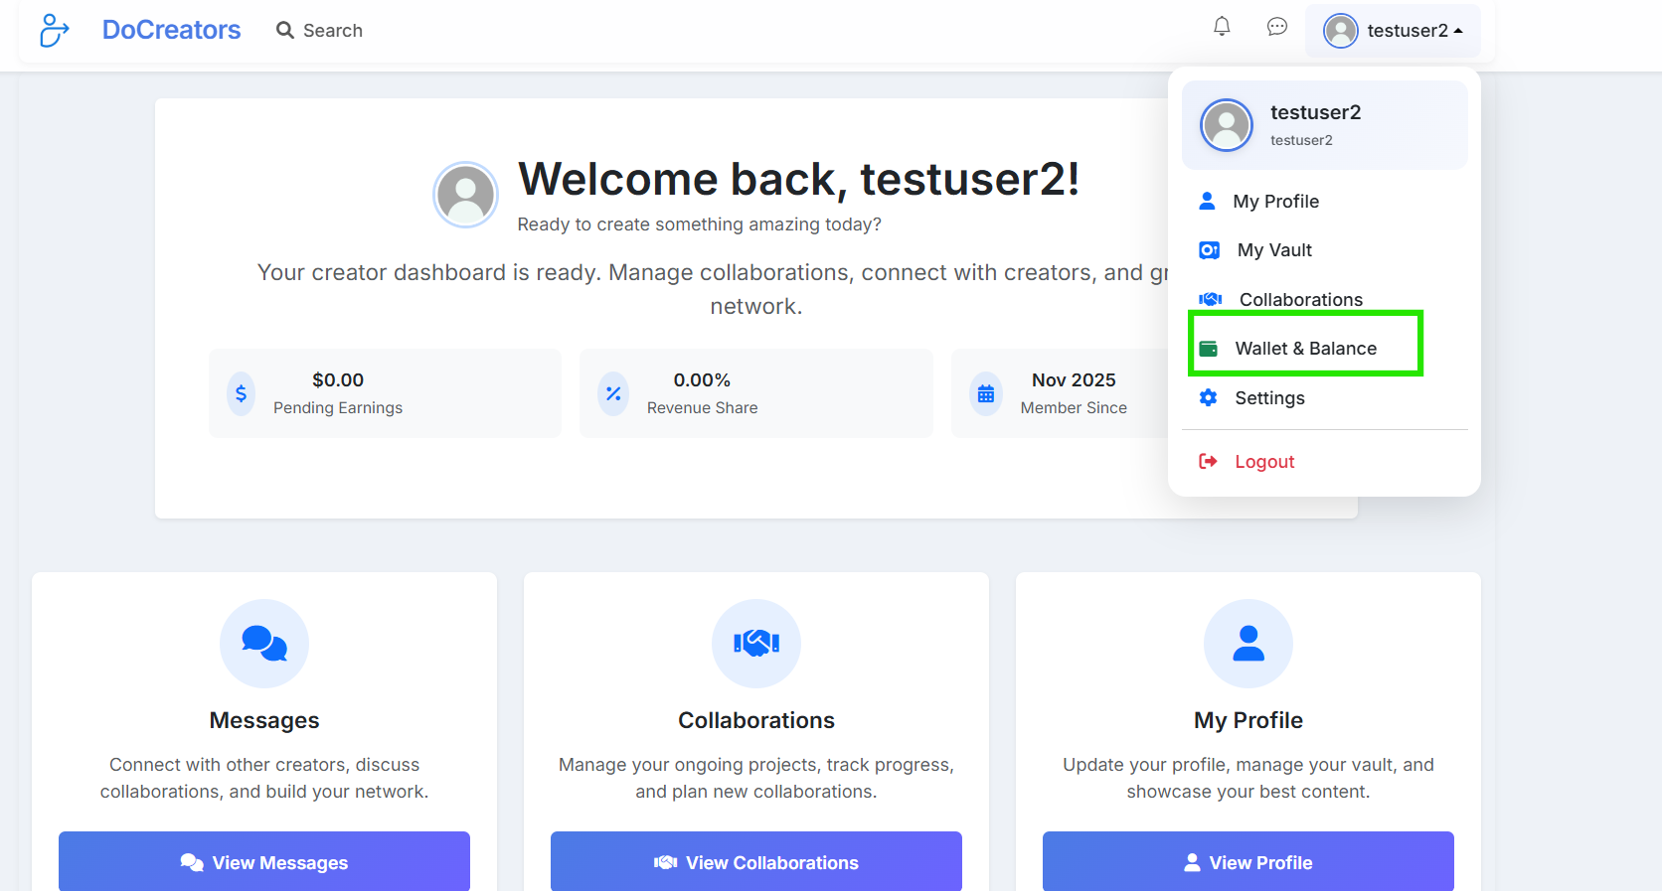Click the percent Revenue Share icon
This screenshot has height=891, width=1662.
613,393
